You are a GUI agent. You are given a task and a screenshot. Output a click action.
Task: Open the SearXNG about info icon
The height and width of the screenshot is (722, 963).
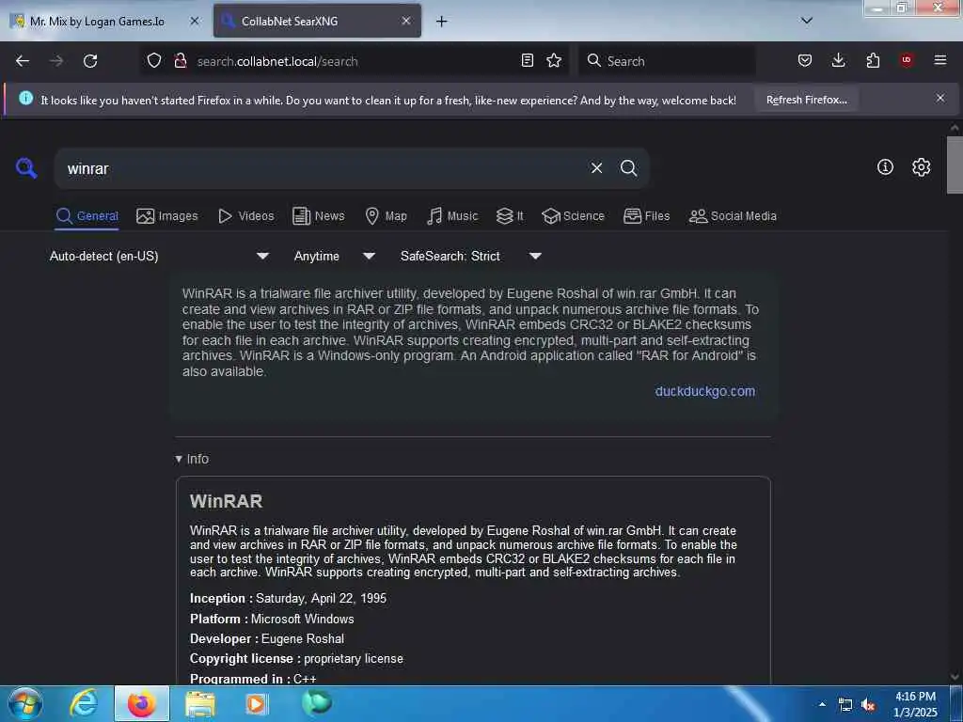(x=885, y=166)
